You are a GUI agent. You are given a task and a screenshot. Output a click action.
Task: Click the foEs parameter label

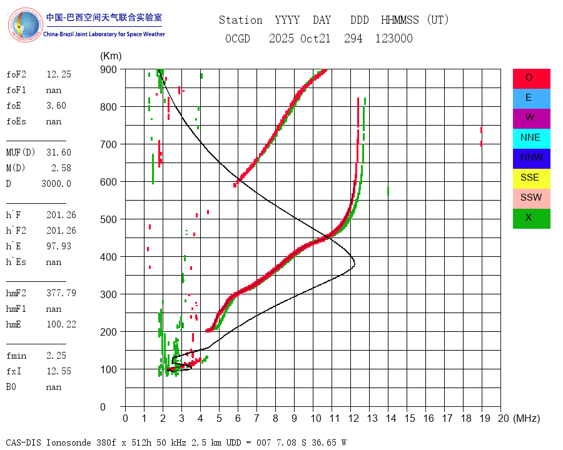click(x=16, y=121)
